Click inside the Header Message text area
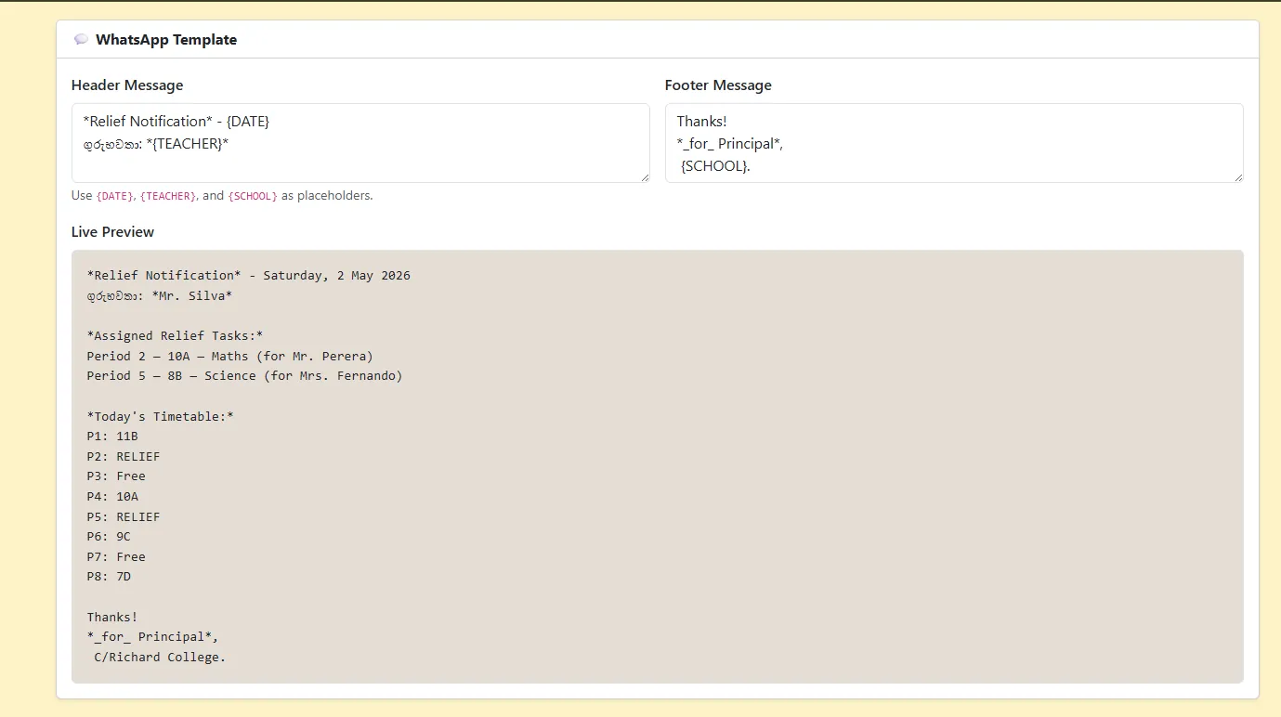The image size is (1281, 717). point(360,143)
